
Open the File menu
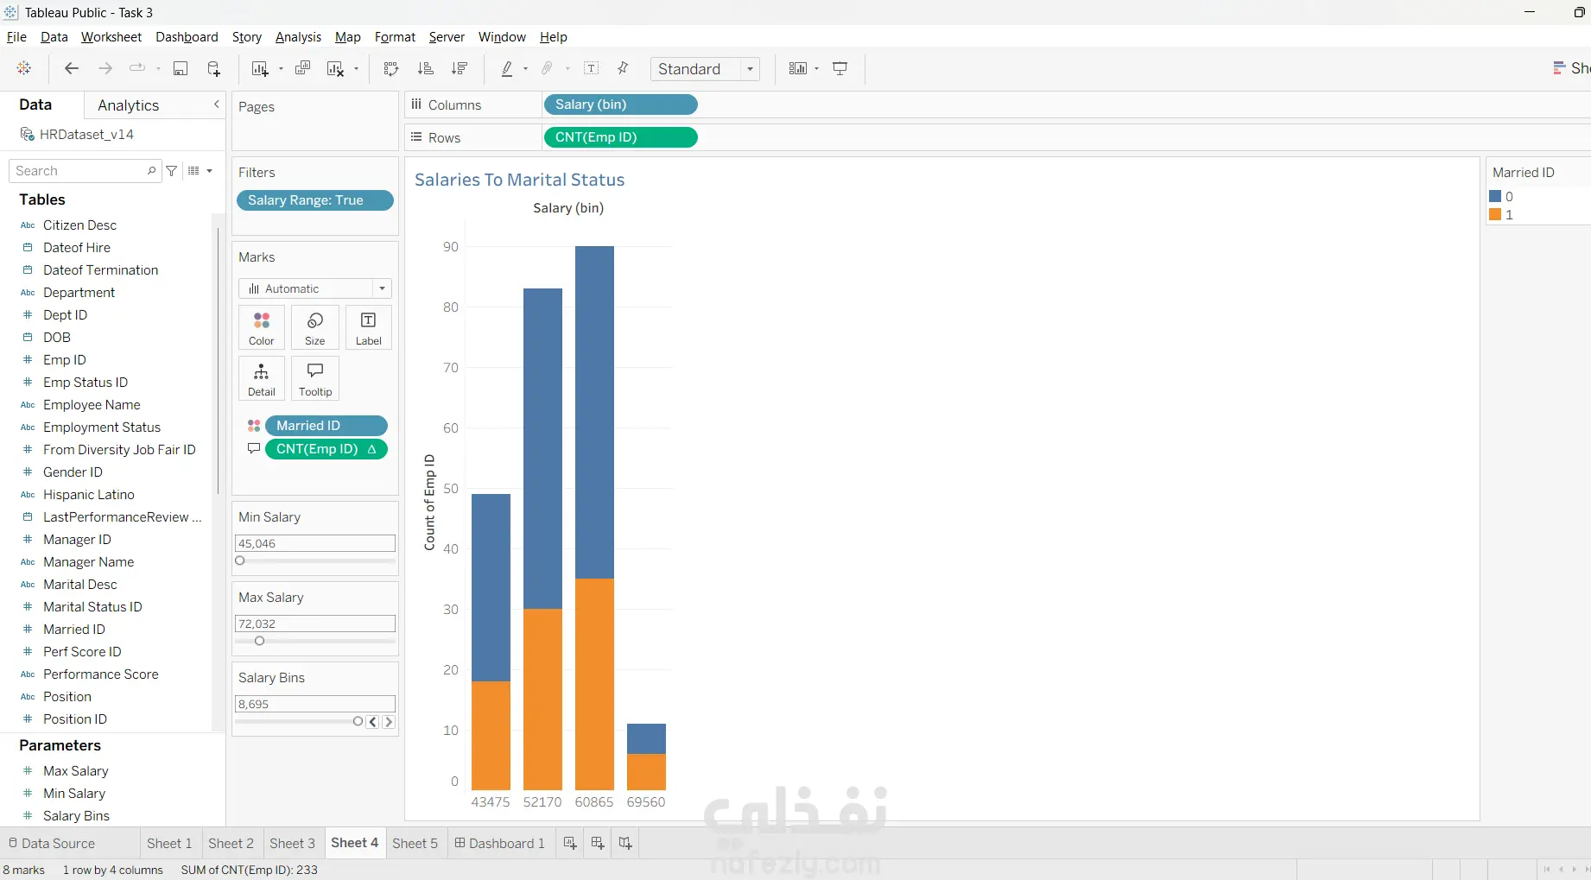(x=16, y=36)
